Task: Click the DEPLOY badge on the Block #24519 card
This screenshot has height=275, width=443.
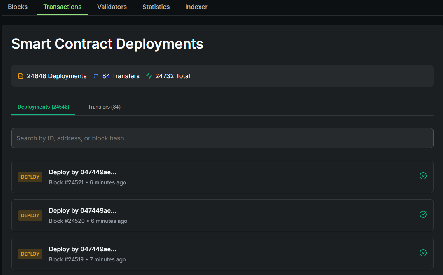Action: pyautogui.click(x=30, y=254)
